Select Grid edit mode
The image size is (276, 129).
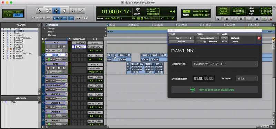coord(18,15)
